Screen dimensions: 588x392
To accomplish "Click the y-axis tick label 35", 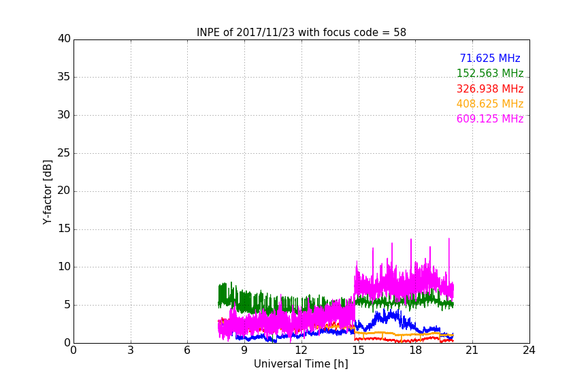I will (x=64, y=77).
